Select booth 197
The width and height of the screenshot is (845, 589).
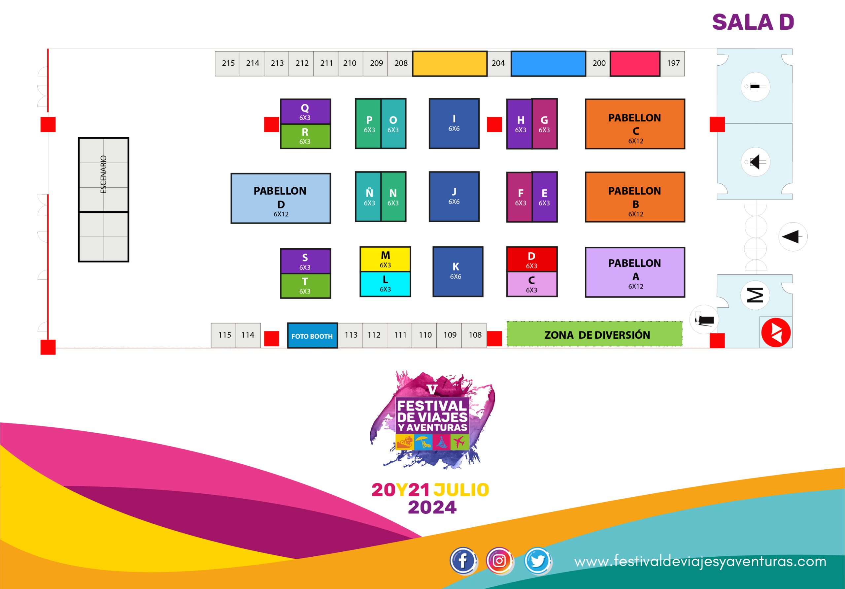[x=672, y=64]
